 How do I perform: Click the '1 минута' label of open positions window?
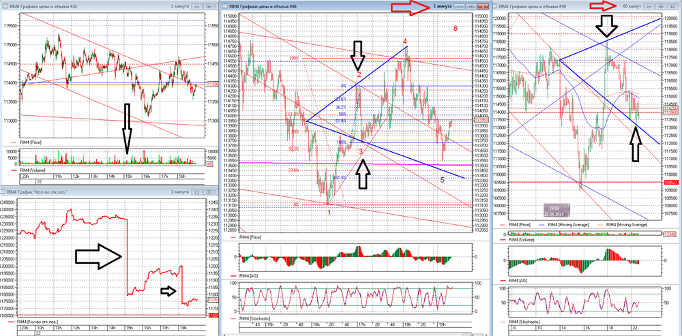coord(179,192)
